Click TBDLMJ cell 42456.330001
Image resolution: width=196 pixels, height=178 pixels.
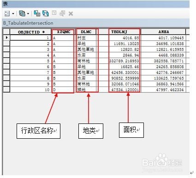[119, 72]
